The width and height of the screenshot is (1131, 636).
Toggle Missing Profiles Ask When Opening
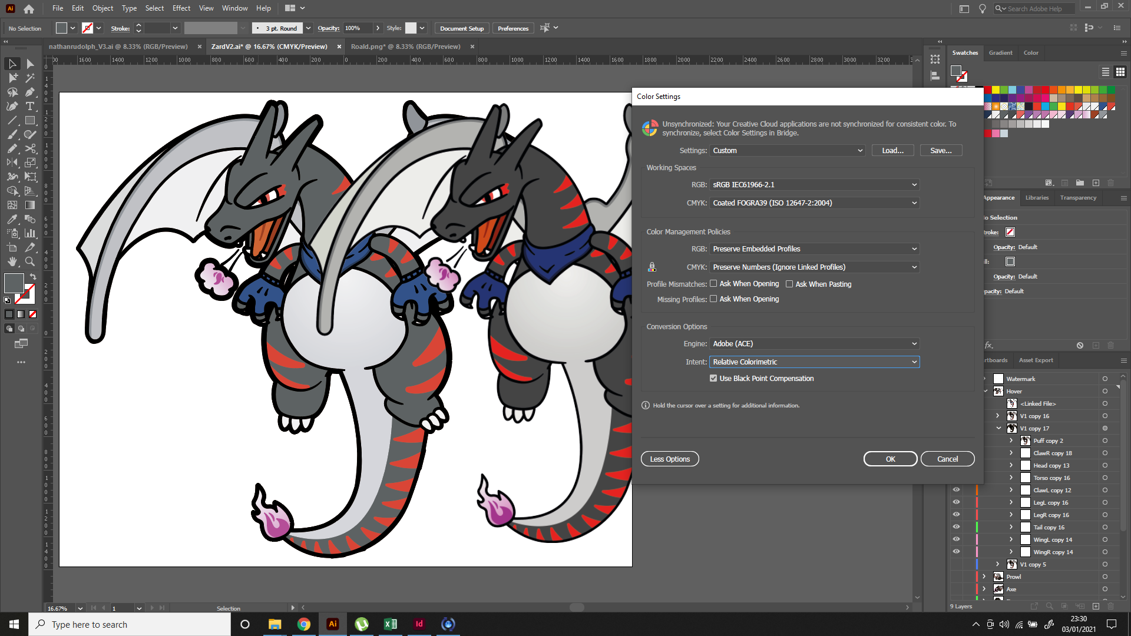click(713, 299)
